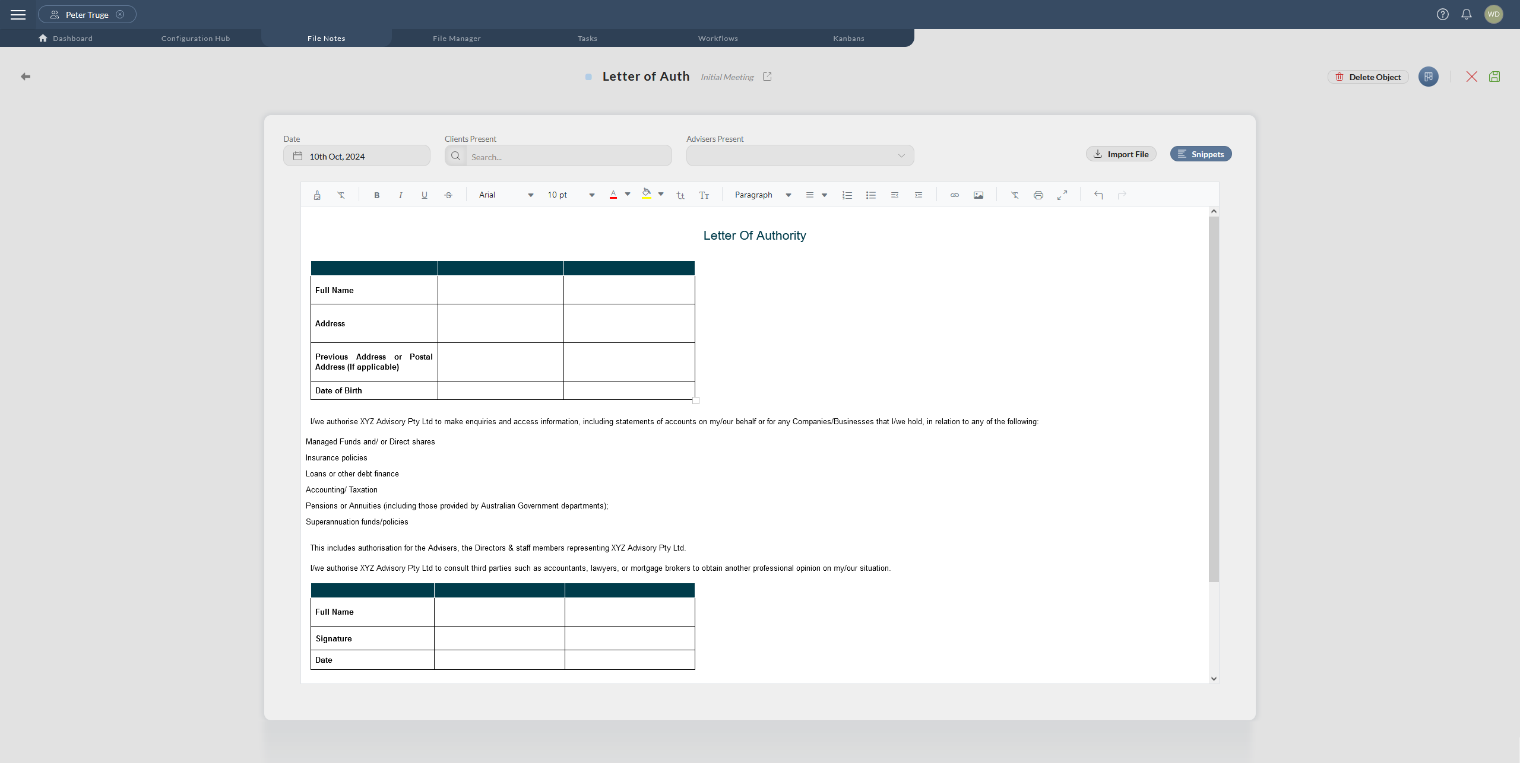Click the print icon

pyautogui.click(x=1038, y=195)
